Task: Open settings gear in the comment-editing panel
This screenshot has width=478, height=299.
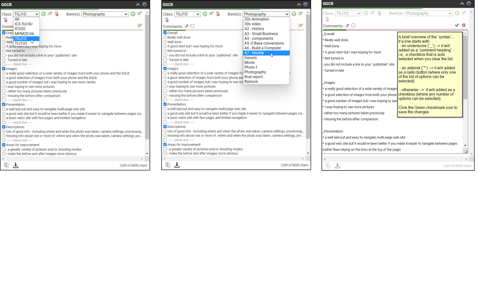Action: [x=469, y=4]
